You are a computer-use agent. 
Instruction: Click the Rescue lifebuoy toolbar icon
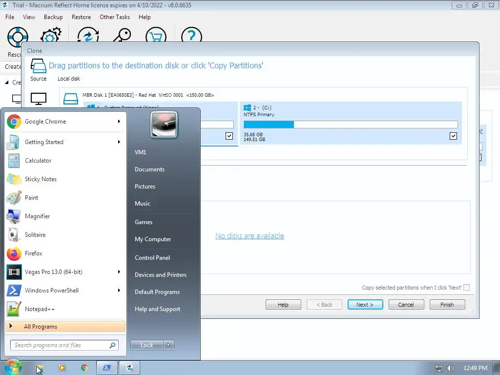click(x=18, y=37)
